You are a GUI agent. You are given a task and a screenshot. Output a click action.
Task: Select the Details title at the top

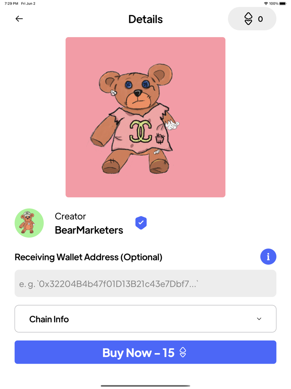tap(145, 19)
